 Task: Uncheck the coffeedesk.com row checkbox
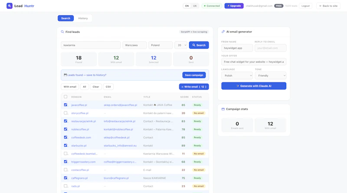coord(65,137)
